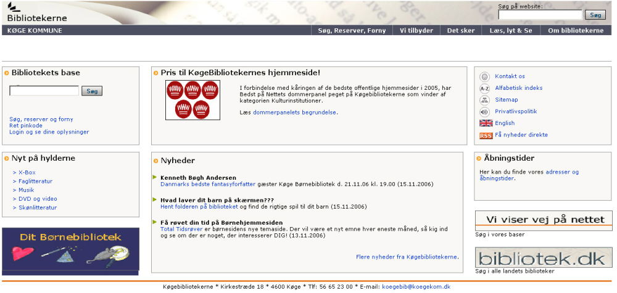Switch to the English version link
This screenshot has height=293, width=617.
505,123
